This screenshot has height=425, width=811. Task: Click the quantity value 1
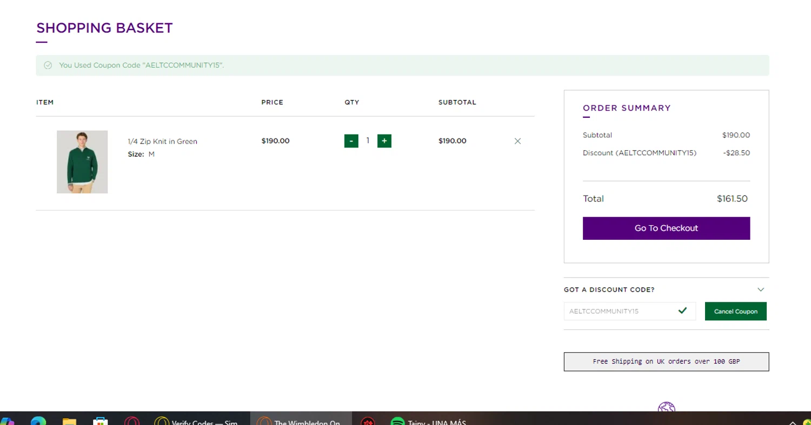click(x=368, y=140)
